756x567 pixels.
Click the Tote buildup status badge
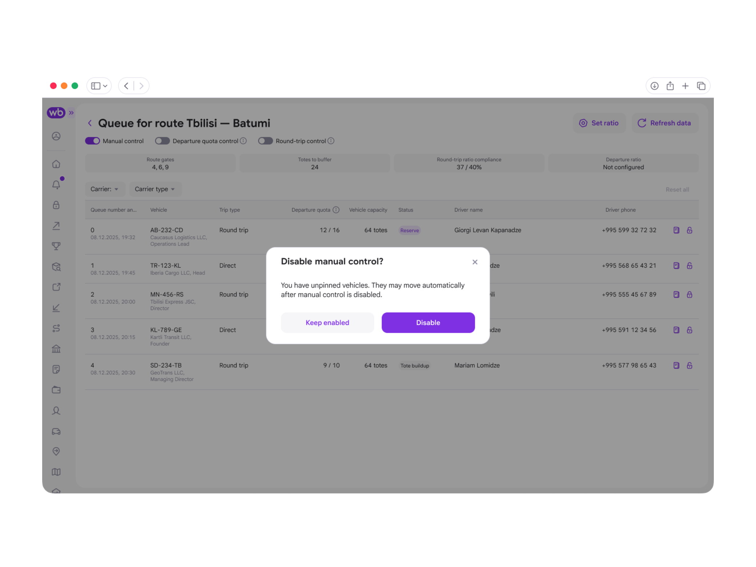coord(414,366)
